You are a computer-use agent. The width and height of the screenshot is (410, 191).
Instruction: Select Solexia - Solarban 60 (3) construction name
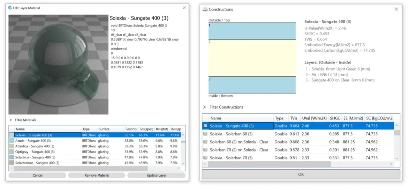(x=231, y=134)
